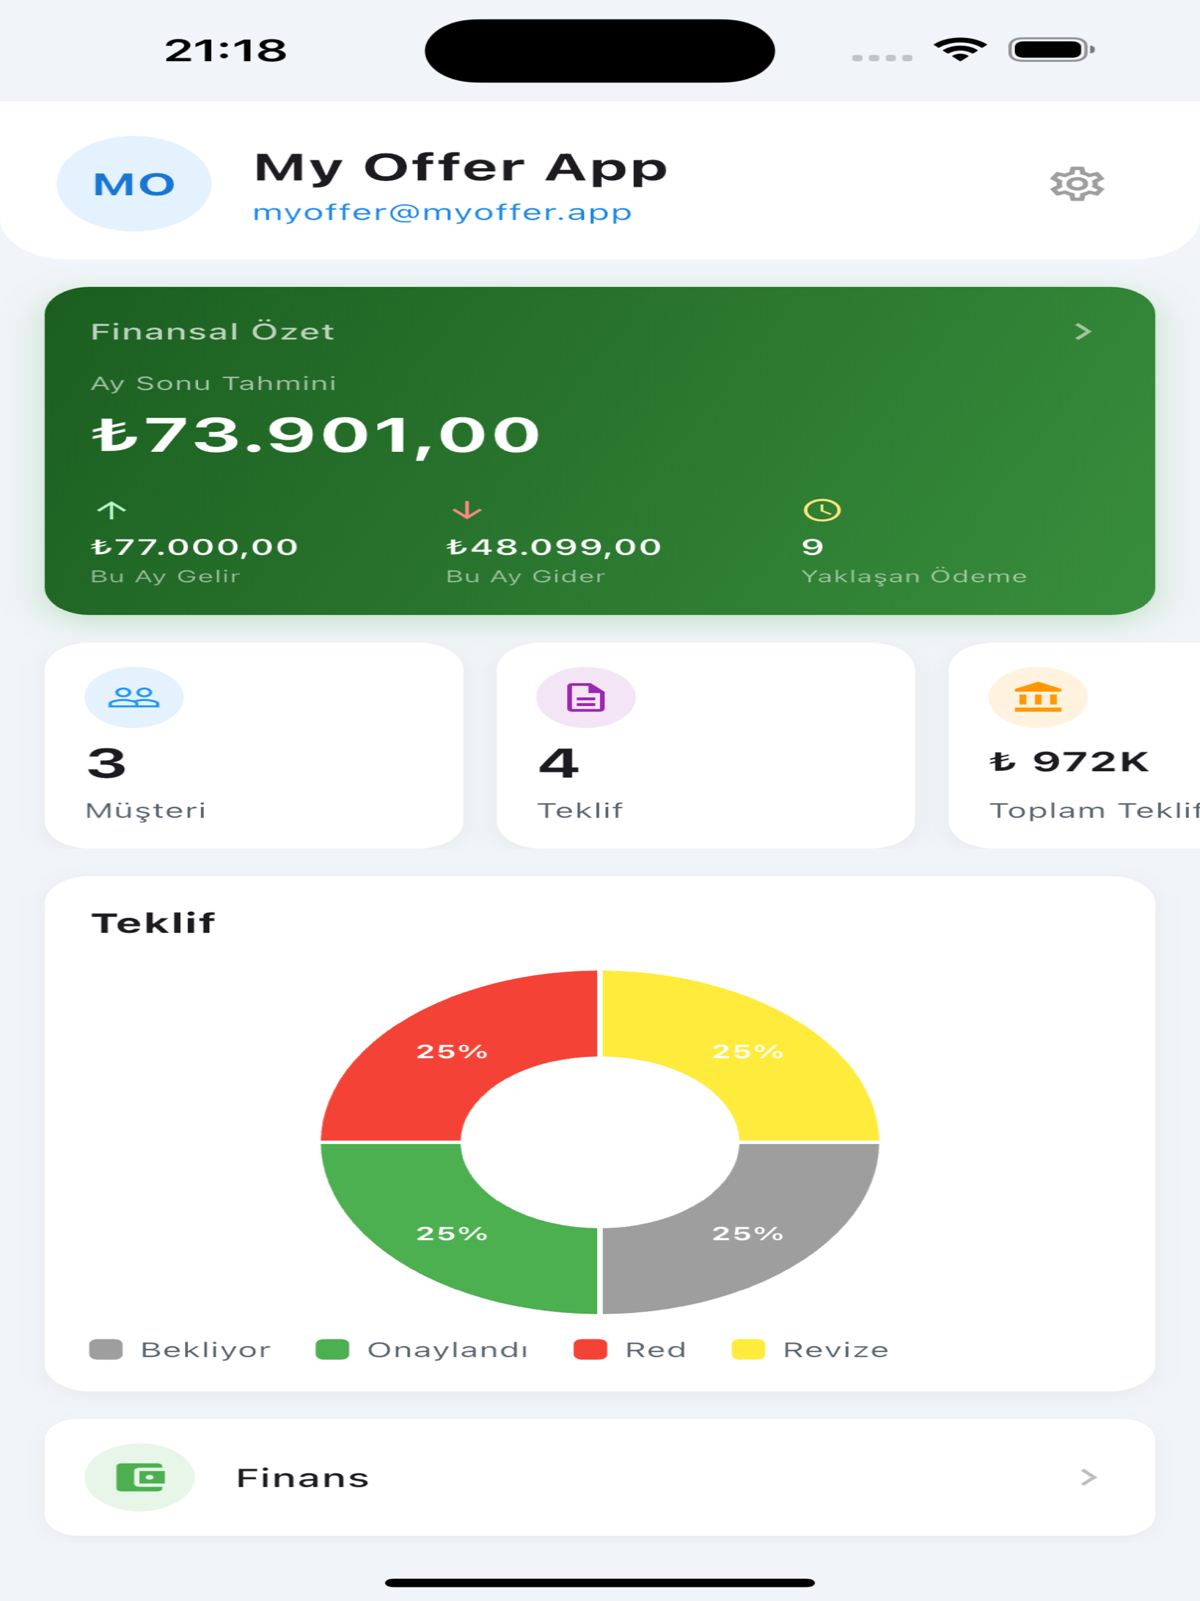
Task: Tap the Yaklaşan Ödeme label
Action: click(x=914, y=576)
